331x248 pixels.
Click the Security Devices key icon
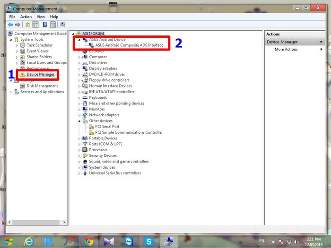[x=85, y=155]
